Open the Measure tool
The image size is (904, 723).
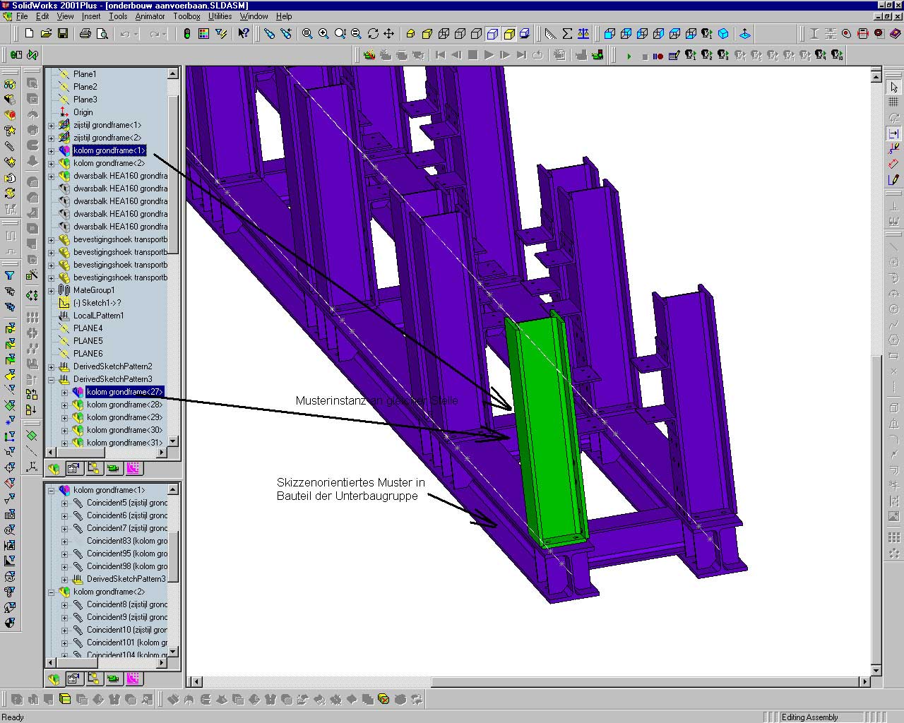click(x=550, y=33)
